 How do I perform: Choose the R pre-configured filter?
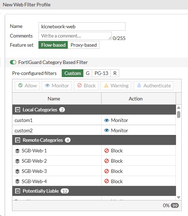(115, 73)
